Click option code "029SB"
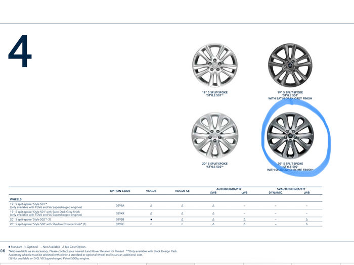 (120, 219)
